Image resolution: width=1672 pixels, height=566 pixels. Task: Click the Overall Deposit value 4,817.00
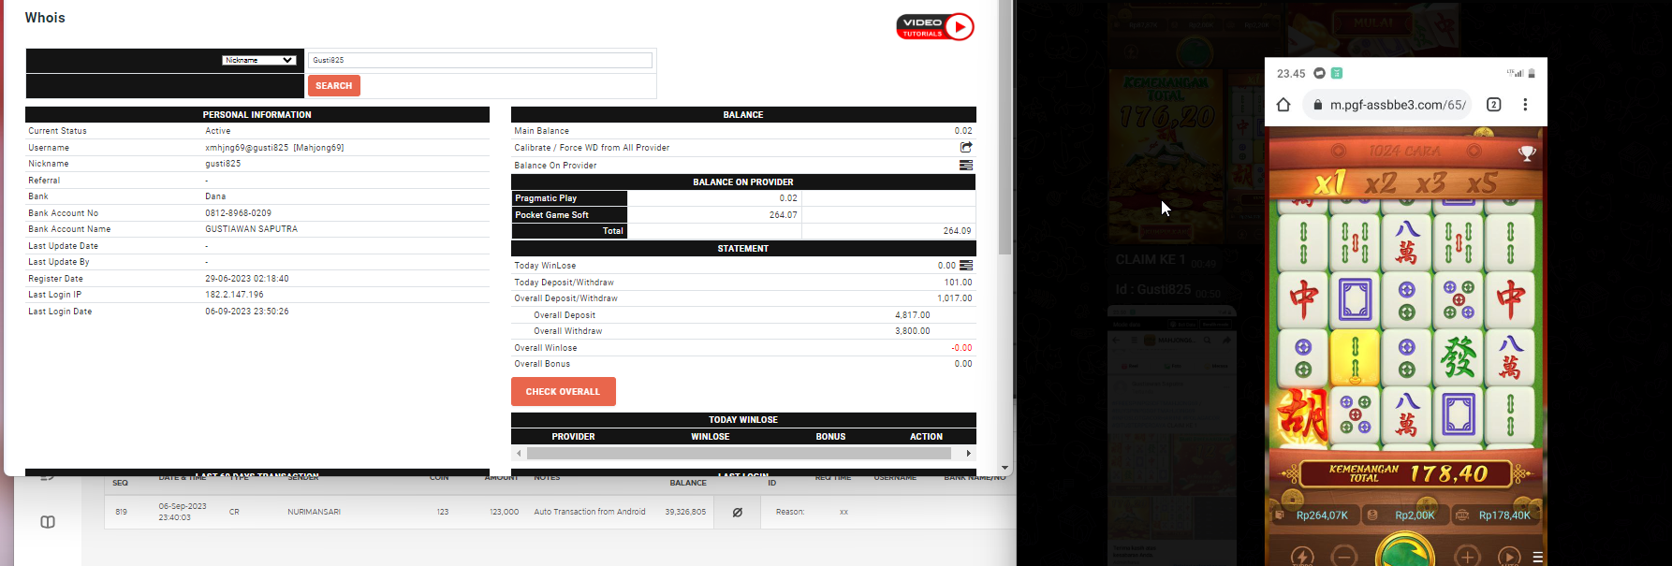tap(913, 315)
